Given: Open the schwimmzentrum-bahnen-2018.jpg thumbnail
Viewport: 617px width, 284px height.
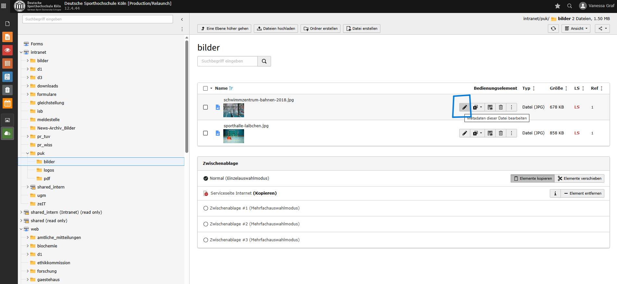Looking at the screenshot, I should pyautogui.click(x=233, y=110).
